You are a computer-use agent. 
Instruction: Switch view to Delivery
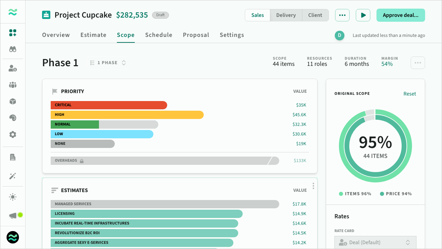[x=286, y=15]
